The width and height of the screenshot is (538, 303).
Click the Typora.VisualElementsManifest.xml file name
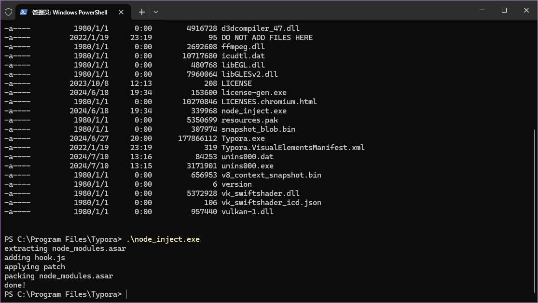tap(293, 148)
